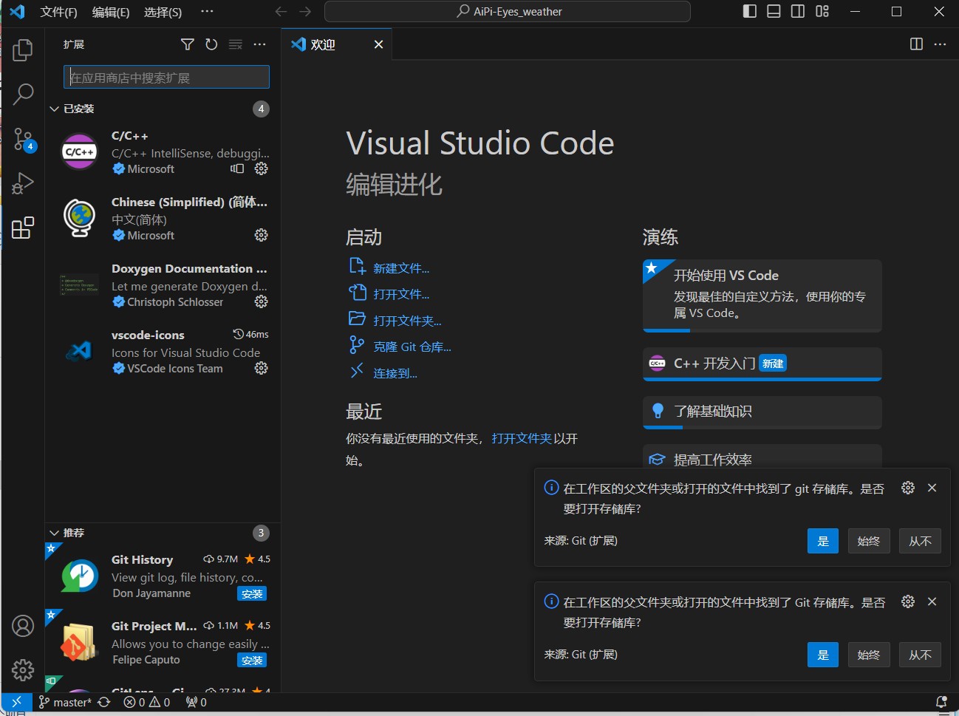Go back with the navigation arrow
The height and width of the screenshot is (716, 959).
[281, 11]
